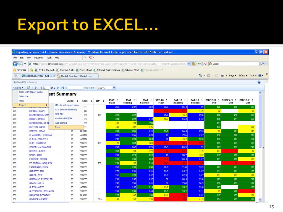Click the Stop loading red X icon

205,64
